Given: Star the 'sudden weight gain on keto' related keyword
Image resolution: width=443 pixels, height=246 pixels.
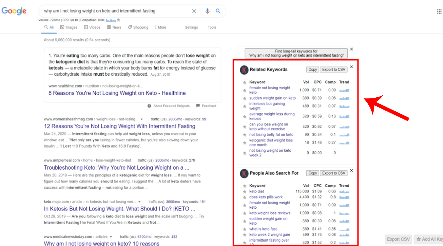Looking at the screenshot, I should pos(244,98).
